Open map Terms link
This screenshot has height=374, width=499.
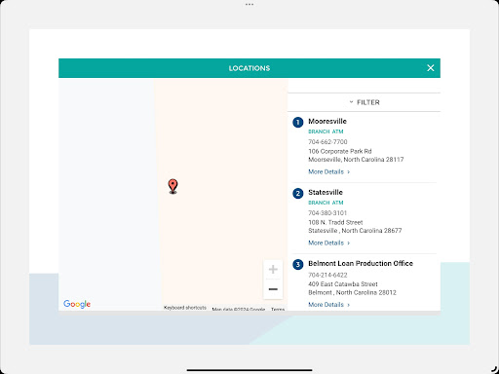pos(278,309)
